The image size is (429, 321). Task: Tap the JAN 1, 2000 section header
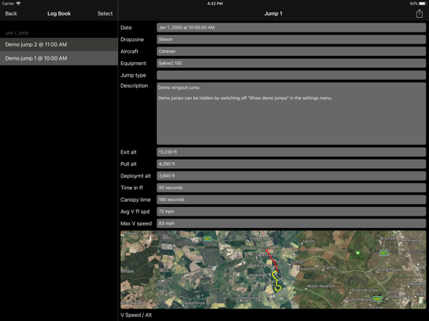[x=16, y=33]
